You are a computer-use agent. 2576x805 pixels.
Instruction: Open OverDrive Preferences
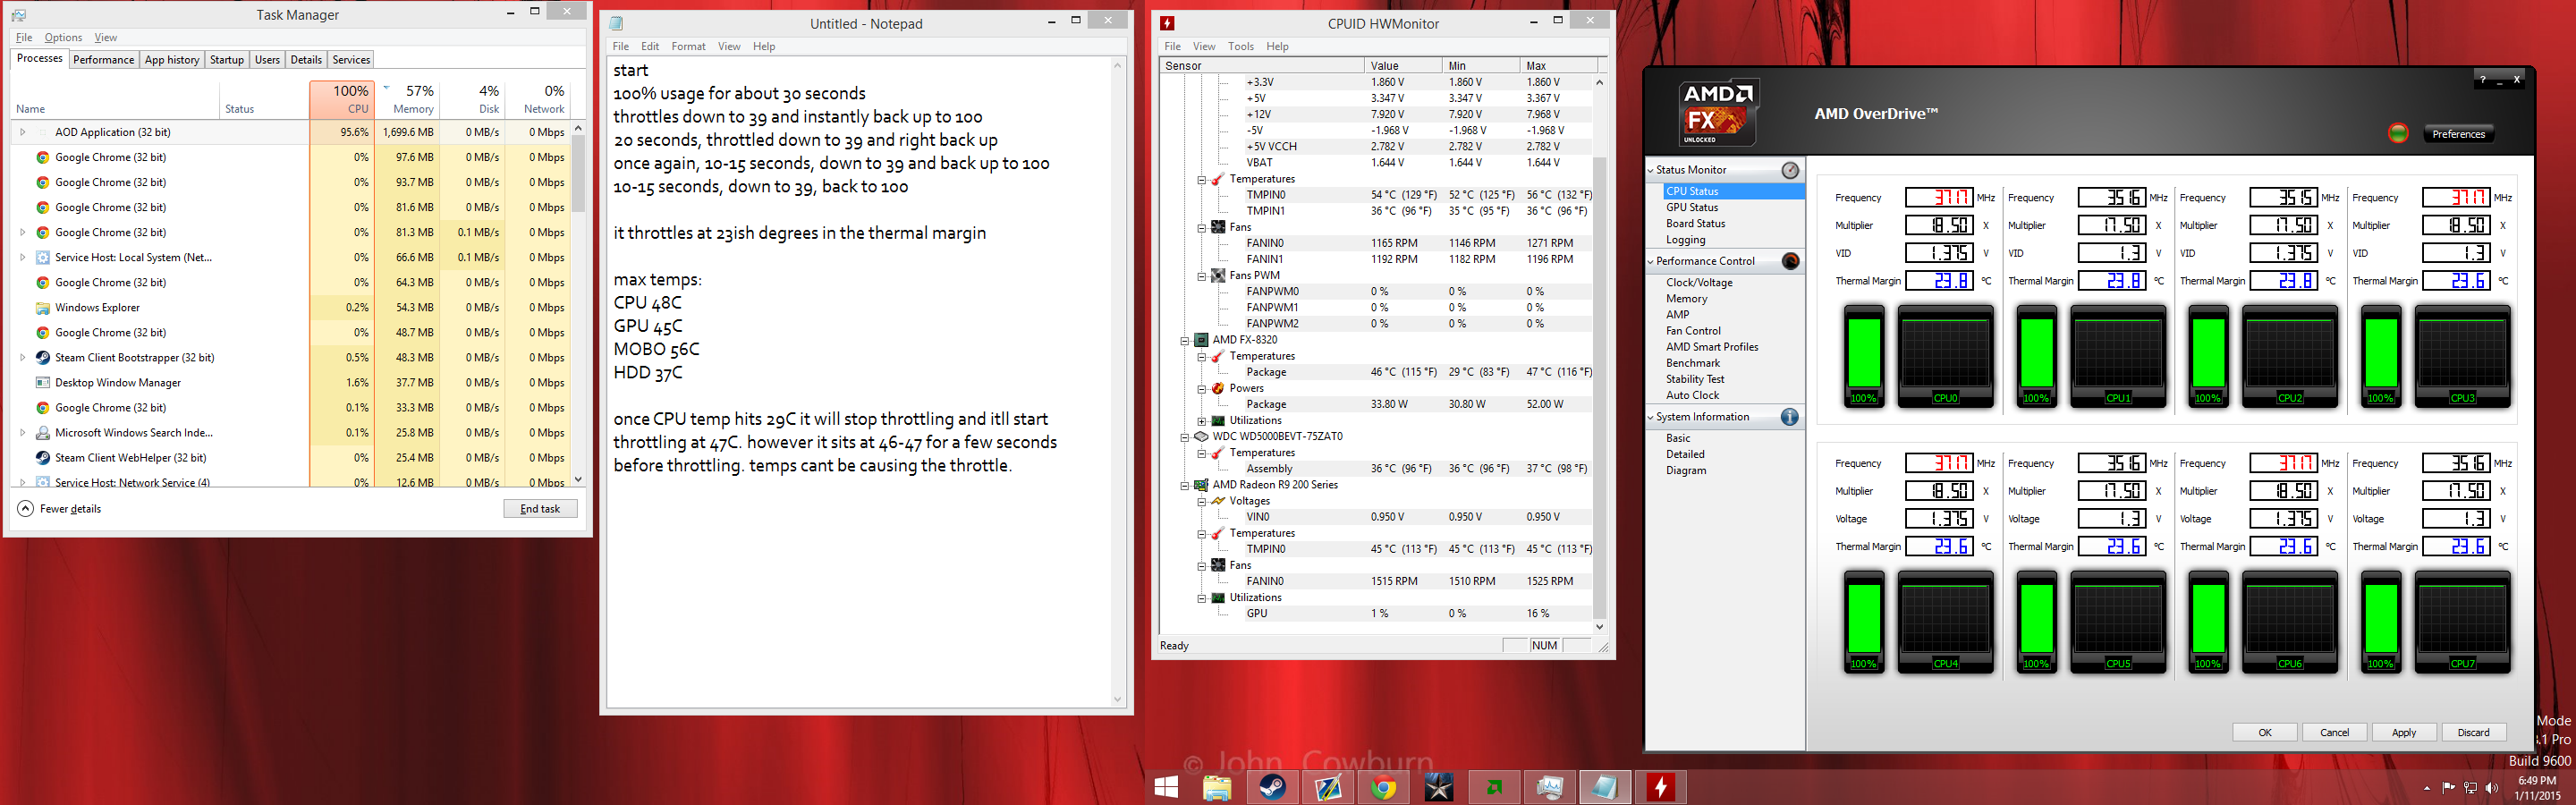pos(2458,134)
